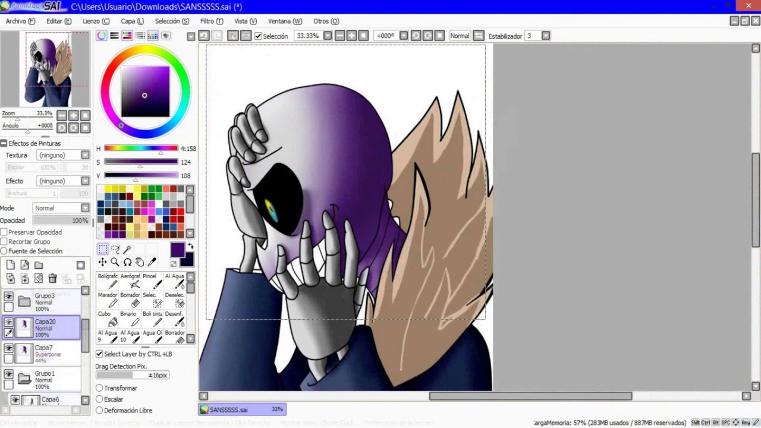761x428 pixels.
Task: Collapse the Efectos de Pinturas section
Action: coord(4,143)
